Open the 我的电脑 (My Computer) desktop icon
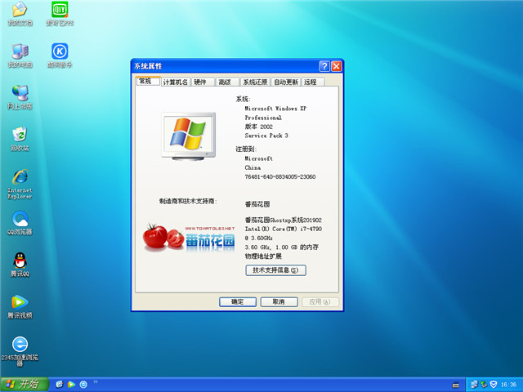Image resolution: width=523 pixels, height=392 pixels. tap(20, 56)
